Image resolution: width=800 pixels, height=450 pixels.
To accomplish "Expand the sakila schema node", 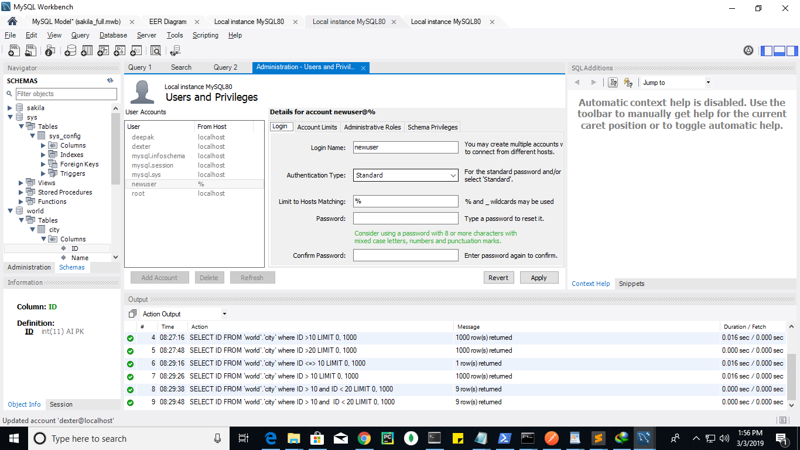I will pyautogui.click(x=10, y=108).
